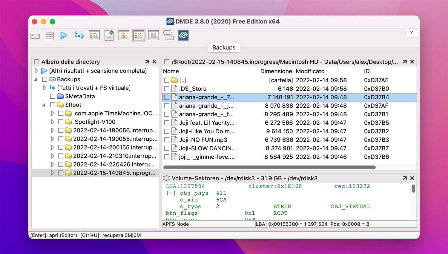Sort files by the Modificato column header

tap(310, 71)
